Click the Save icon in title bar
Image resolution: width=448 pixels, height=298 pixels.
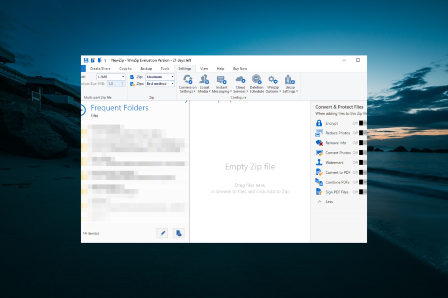click(86, 60)
